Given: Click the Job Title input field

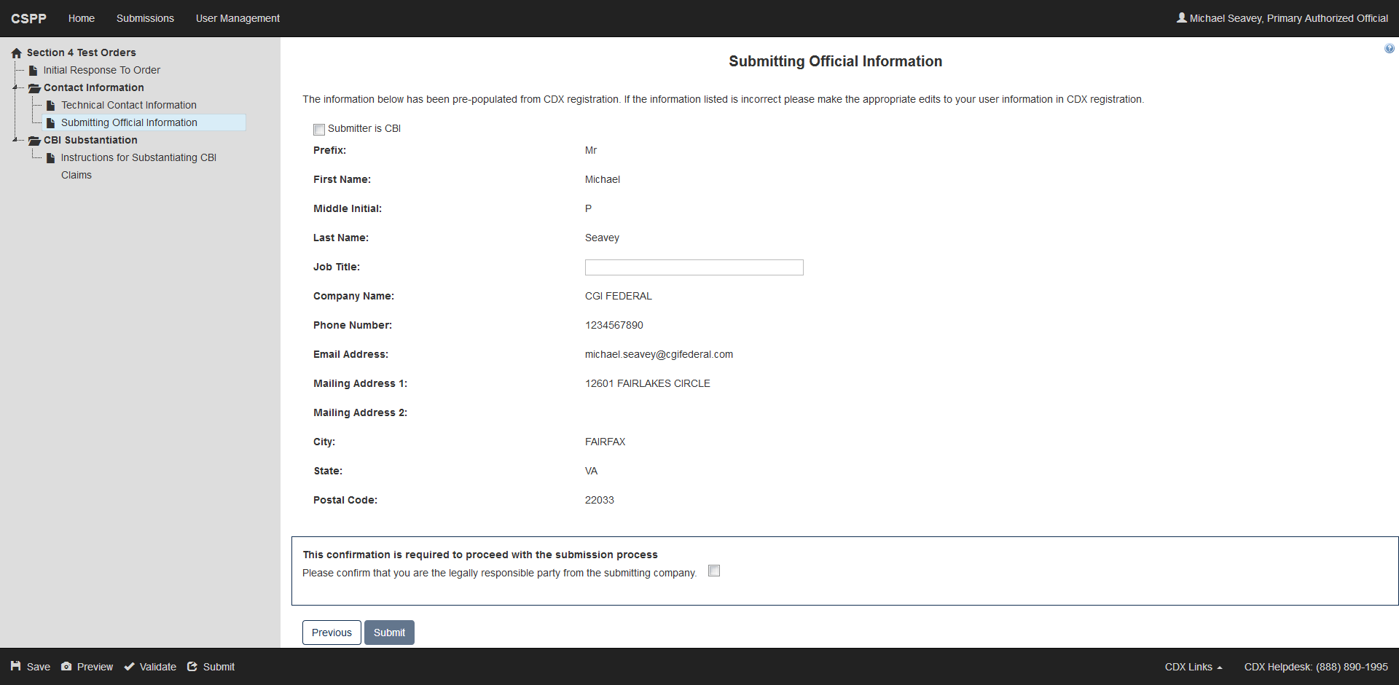Looking at the screenshot, I should coord(694,267).
